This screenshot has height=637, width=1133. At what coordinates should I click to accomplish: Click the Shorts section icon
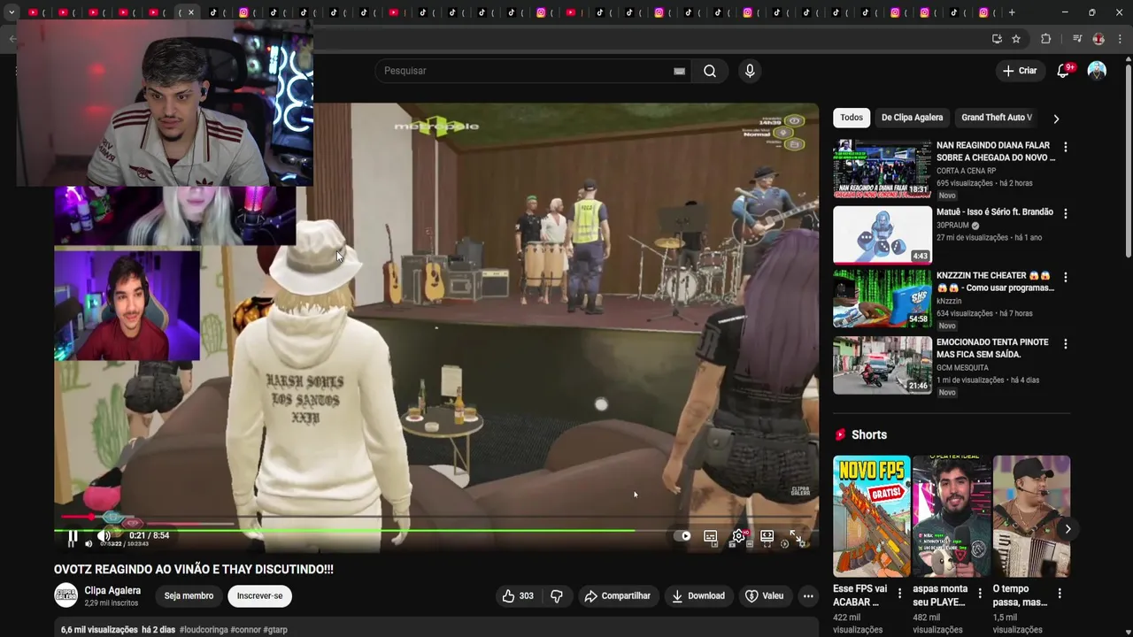click(840, 434)
